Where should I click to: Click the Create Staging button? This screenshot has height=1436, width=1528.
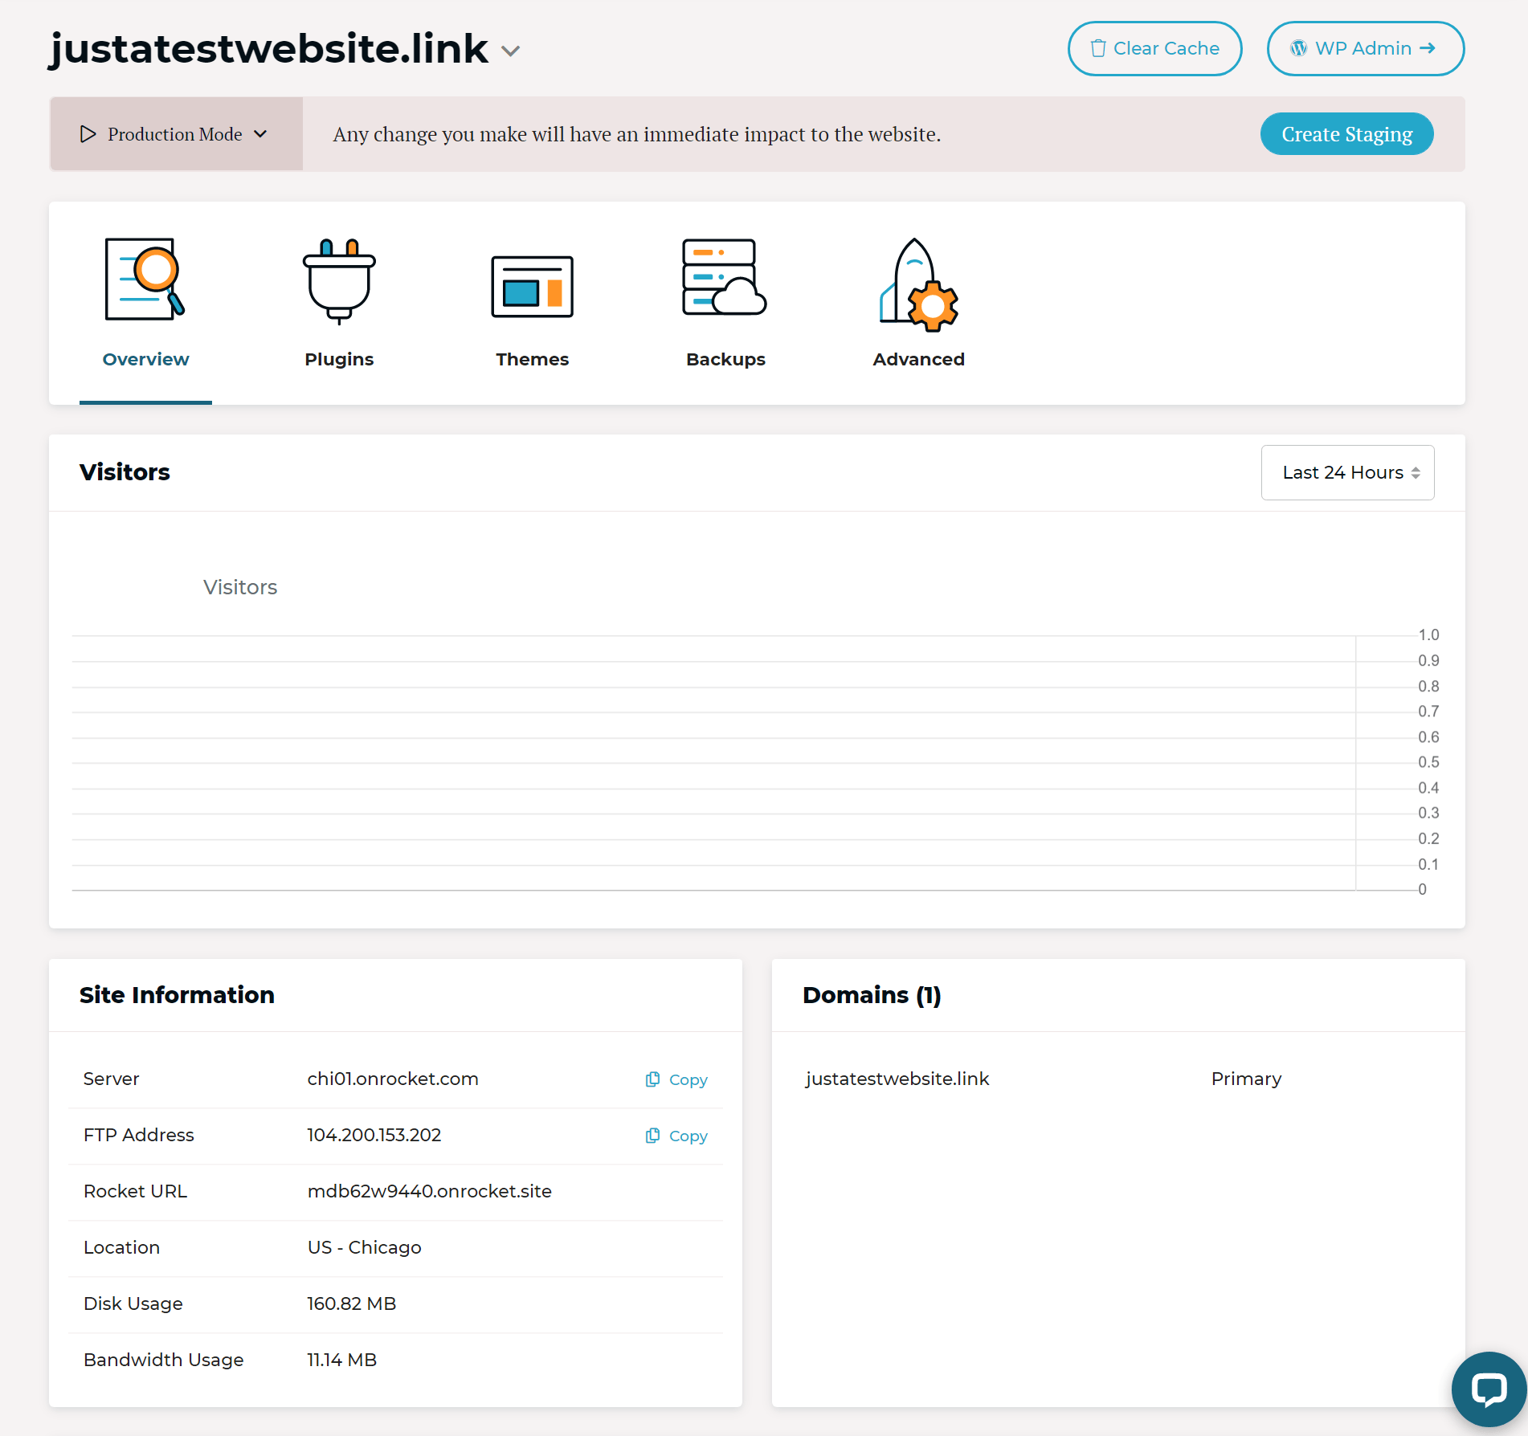[x=1346, y=134]
